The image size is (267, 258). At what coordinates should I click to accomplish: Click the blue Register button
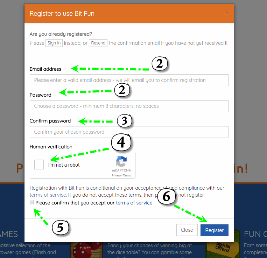pyautogui.click(x=215, y=230)
